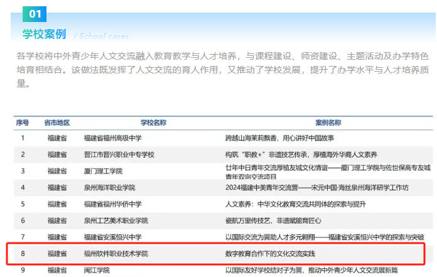Click the "School cases" subtitle text
The image size is (437, 277).
coord(101,36)
